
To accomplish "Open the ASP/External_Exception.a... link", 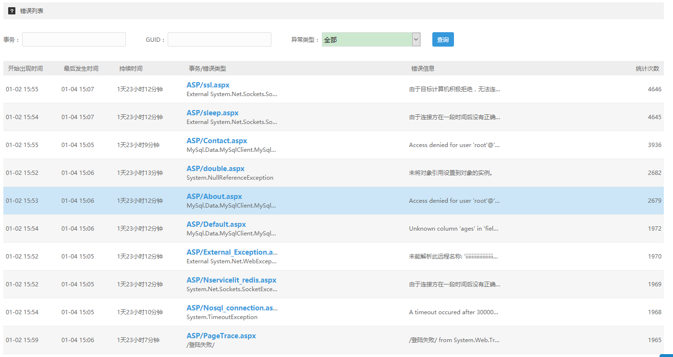I will pyautogui.click(x=232, y=252).
